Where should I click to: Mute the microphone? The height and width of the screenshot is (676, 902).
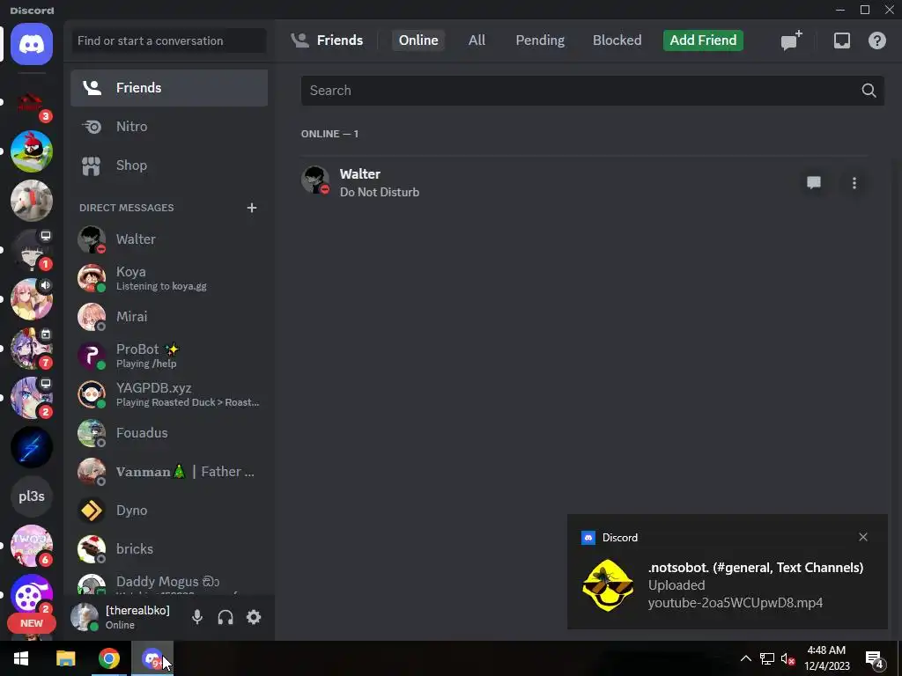point(197,617)
